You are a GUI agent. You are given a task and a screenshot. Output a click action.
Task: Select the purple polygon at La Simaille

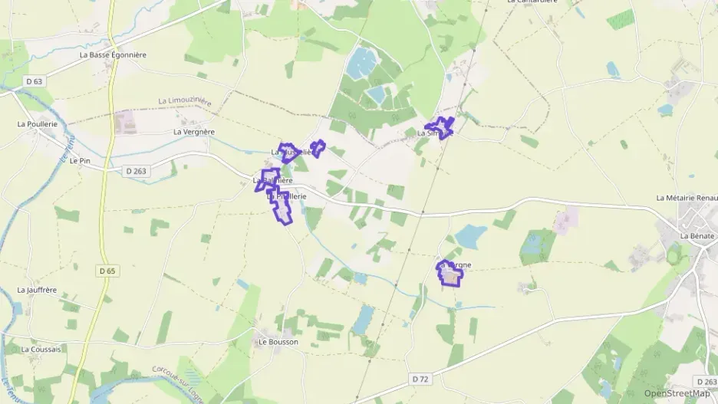coord(440,128)
